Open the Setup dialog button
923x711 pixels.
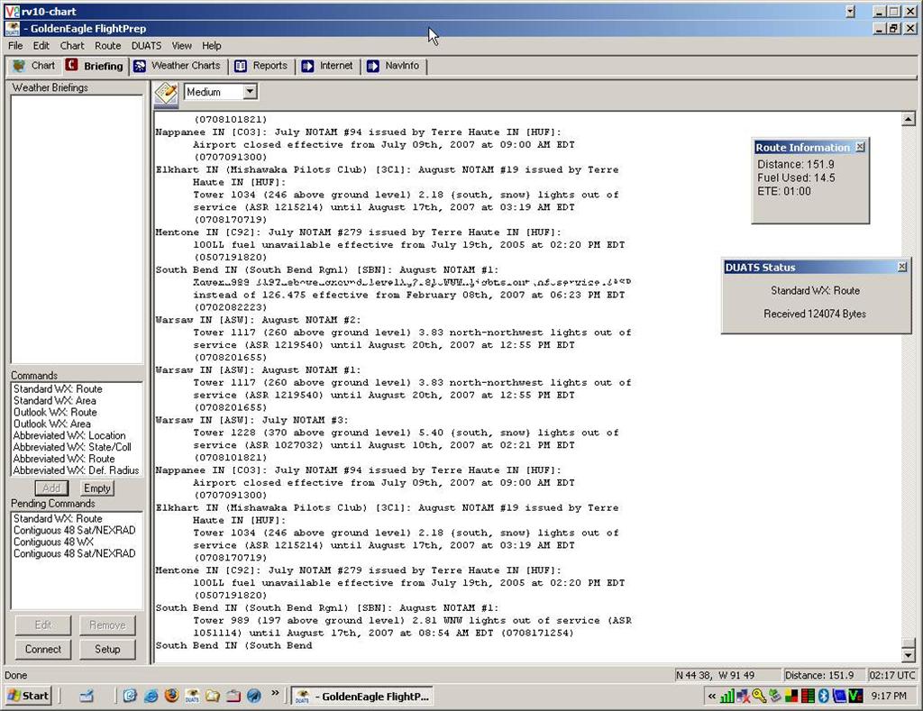tap(107, 649)
